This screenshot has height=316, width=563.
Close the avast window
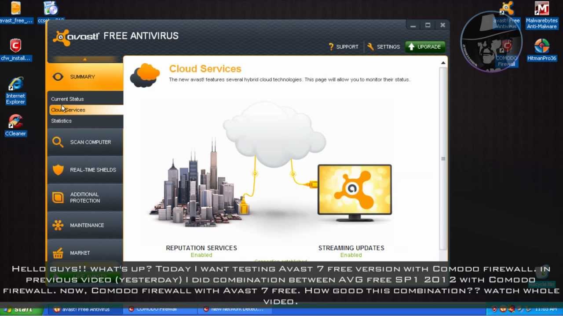(x=442, y=25)
